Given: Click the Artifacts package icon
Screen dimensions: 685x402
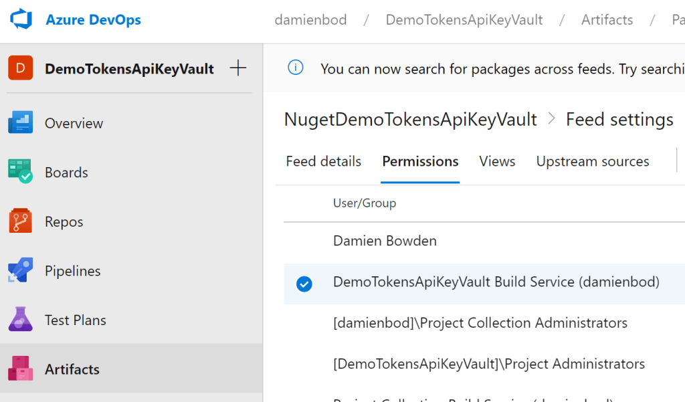Looking at the screenshot, I should pos(20,369).
